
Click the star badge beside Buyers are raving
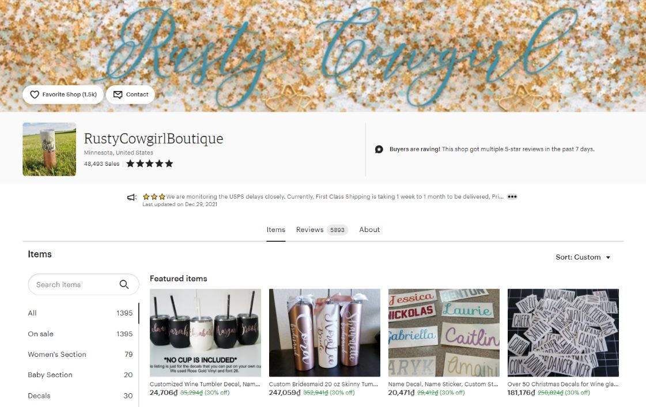coord(379,149)
